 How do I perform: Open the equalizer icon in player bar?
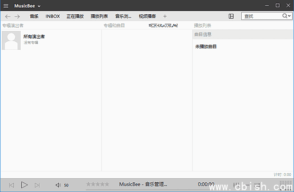click(x=236, y=185)
